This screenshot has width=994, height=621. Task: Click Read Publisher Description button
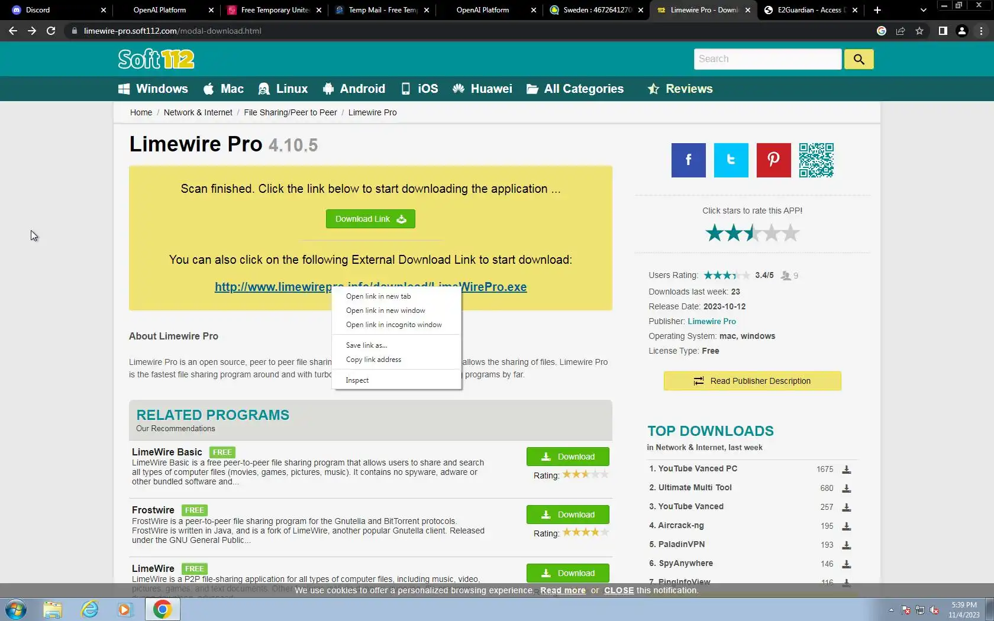point(752,381)
